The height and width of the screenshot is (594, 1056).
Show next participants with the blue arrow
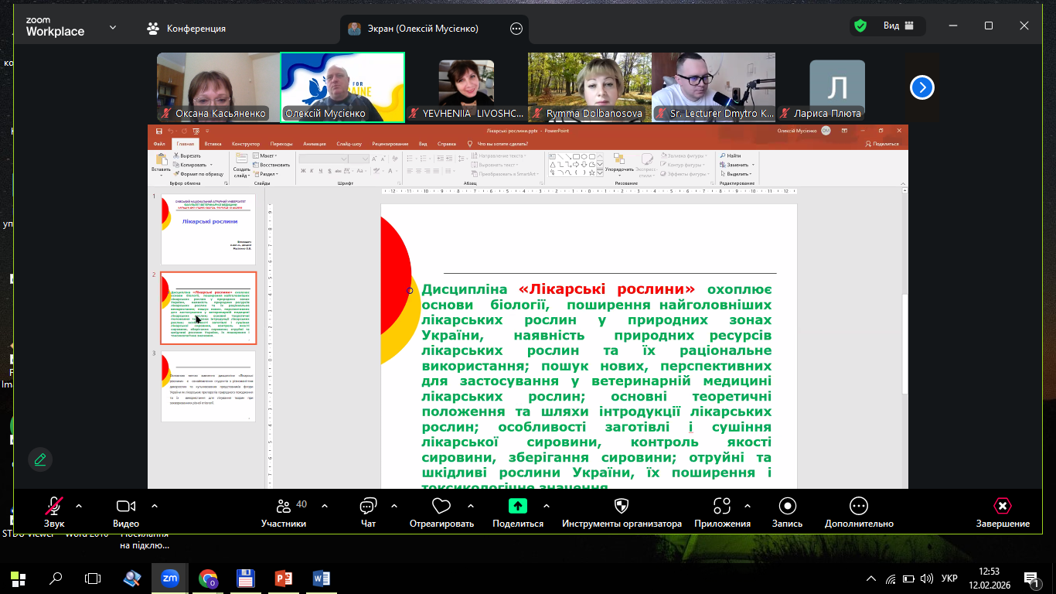[921, 87]
